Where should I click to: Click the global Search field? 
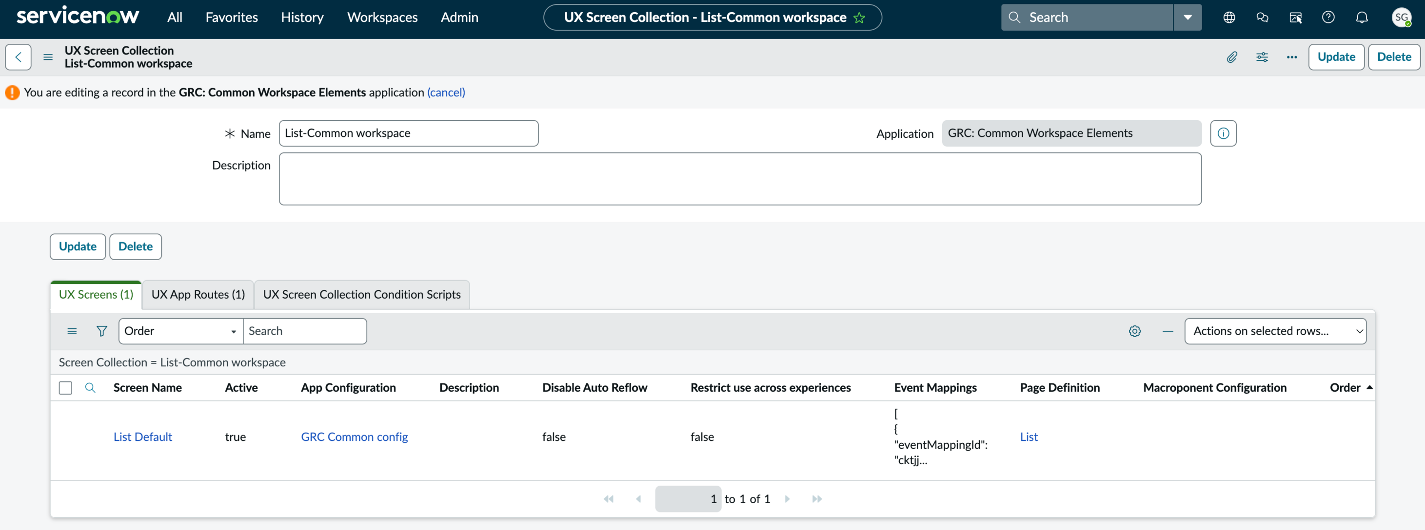tap(1087, 17)
